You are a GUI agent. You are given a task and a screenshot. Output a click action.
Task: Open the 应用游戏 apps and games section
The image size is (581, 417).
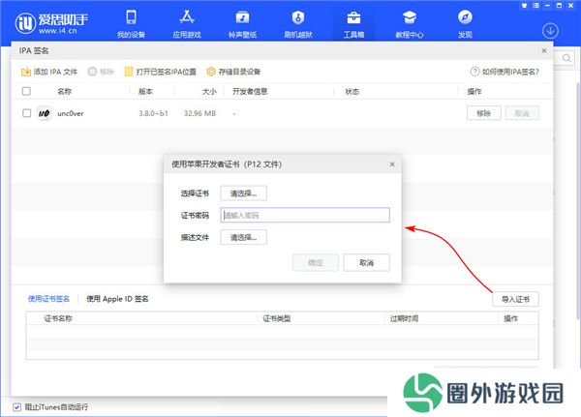(187, 23)
